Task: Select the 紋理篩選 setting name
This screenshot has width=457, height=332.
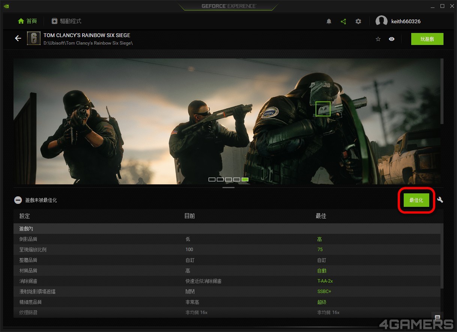Action: pos(28,313)
